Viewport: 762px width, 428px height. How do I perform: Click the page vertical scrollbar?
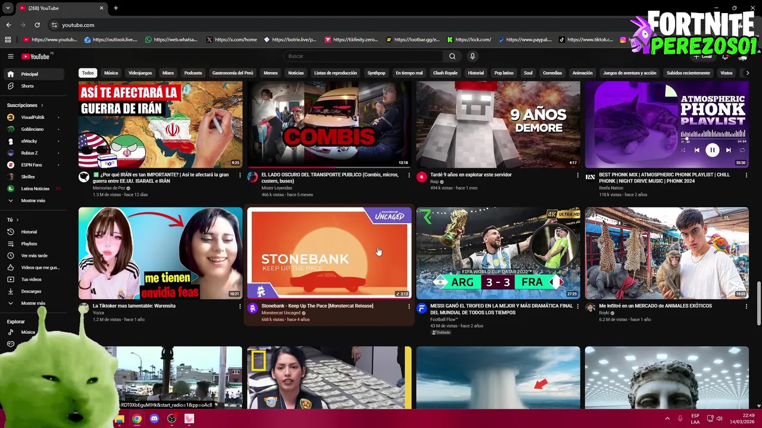(x=758, y=303)
